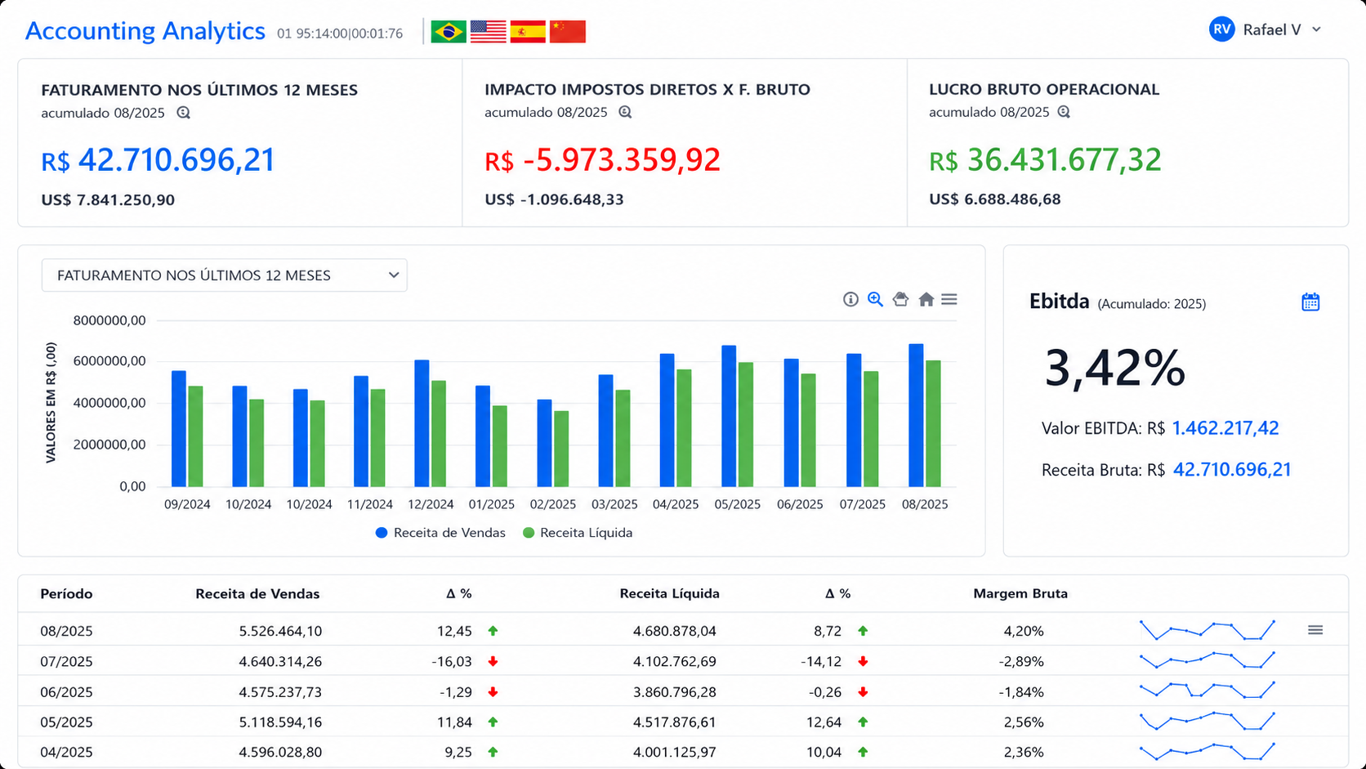Click red down arrow for 07/2025 Receita de Vendas
The height and width of the screenshot is (769, 1366).
point(493,661)
